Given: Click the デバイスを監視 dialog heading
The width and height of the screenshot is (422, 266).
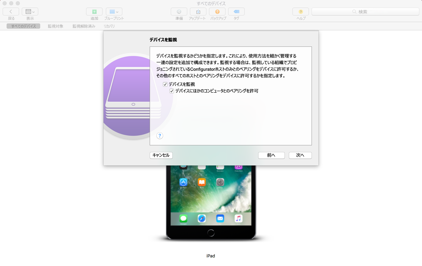Looking at the screenshot, I should click(x=163, y=40).
